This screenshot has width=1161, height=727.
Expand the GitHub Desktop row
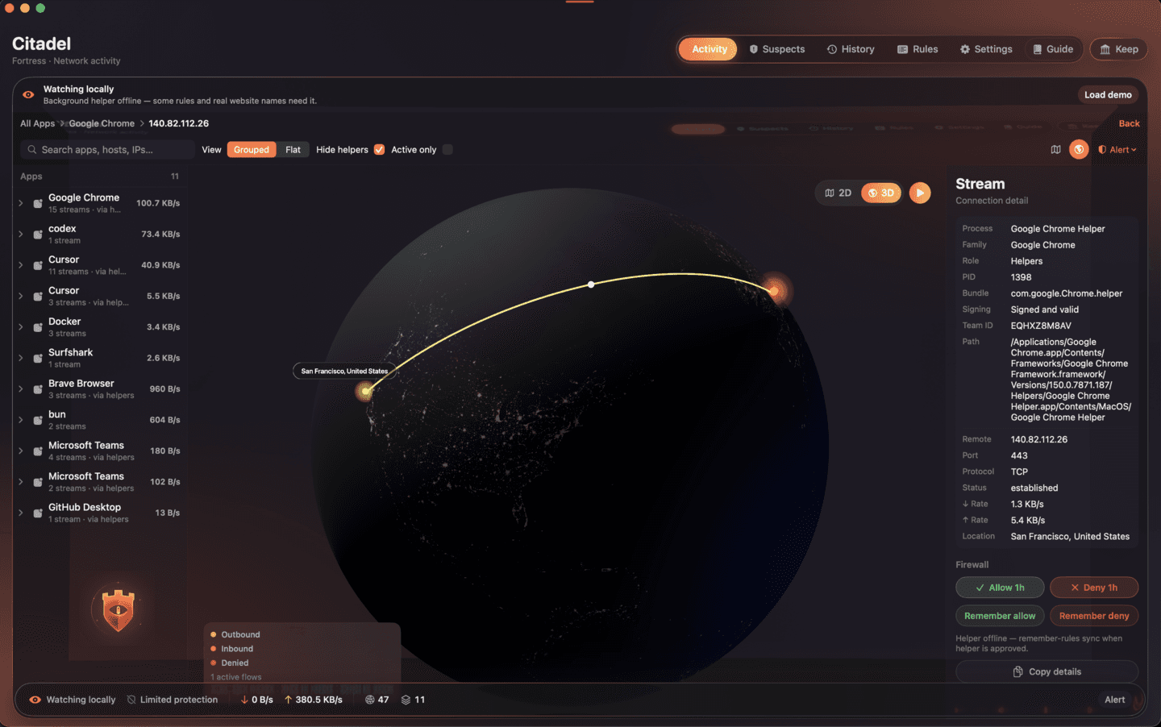pos(21,513)
